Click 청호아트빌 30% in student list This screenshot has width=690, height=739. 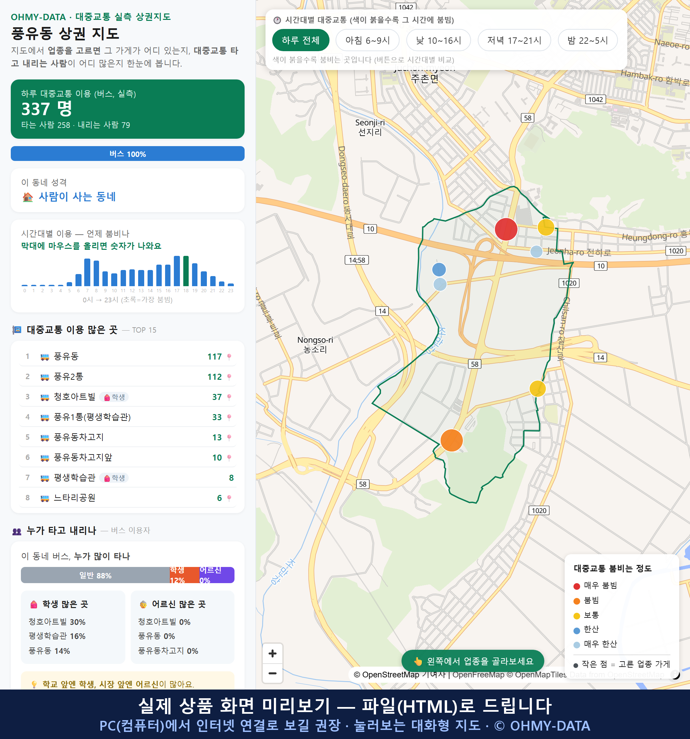coord(57,622)
